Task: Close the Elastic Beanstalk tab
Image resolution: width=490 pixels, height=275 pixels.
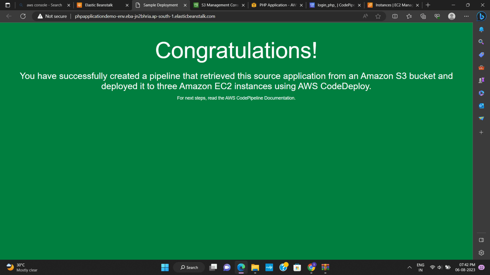Action: coord(127,5)
